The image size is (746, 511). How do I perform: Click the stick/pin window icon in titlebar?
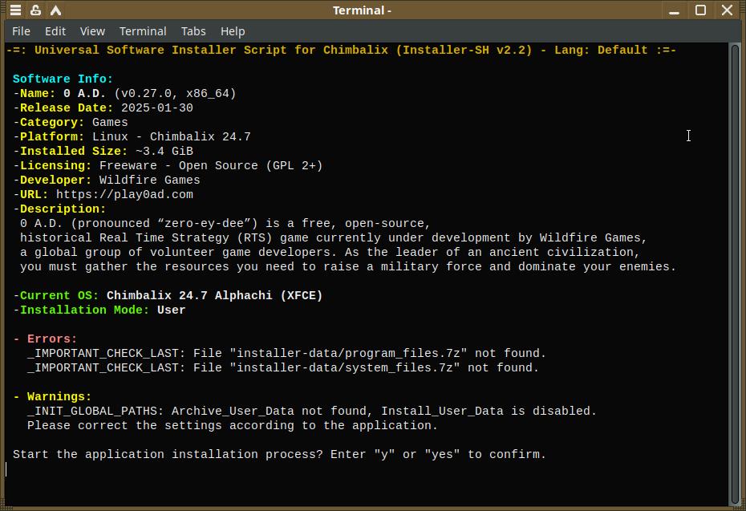click(x=36, y=10)
